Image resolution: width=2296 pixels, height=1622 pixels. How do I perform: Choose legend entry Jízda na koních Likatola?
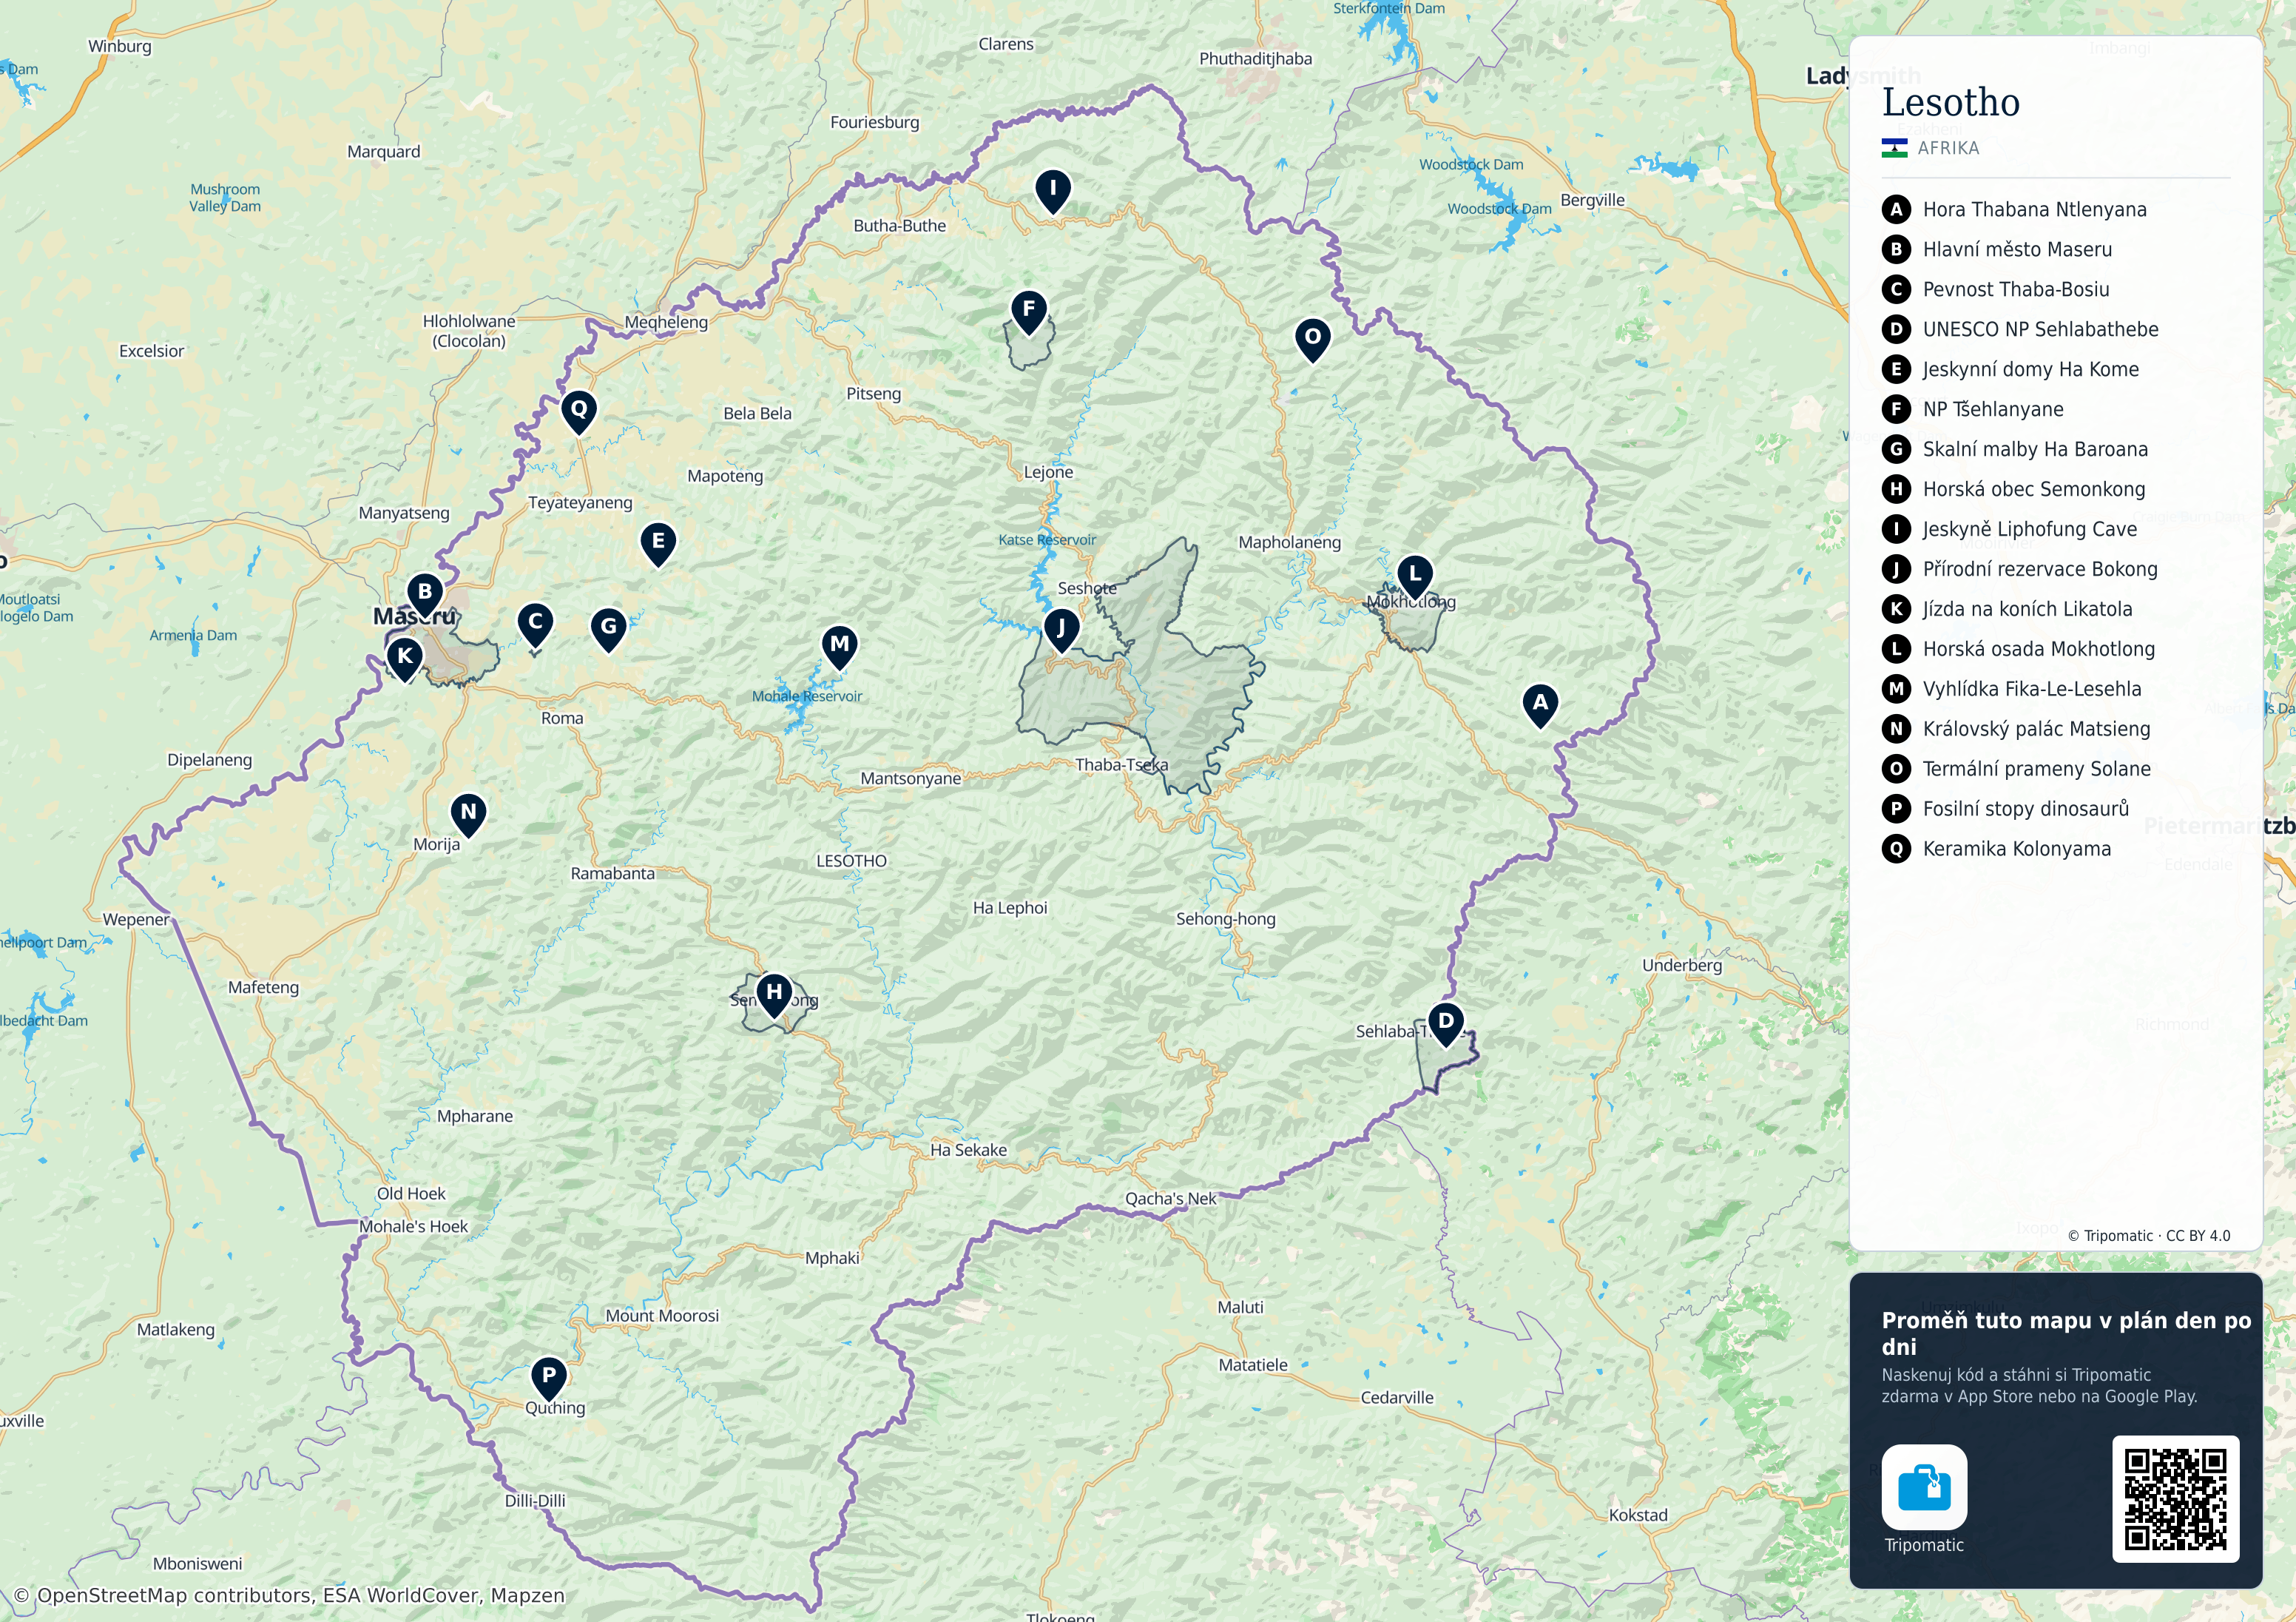coord(2007,610)
